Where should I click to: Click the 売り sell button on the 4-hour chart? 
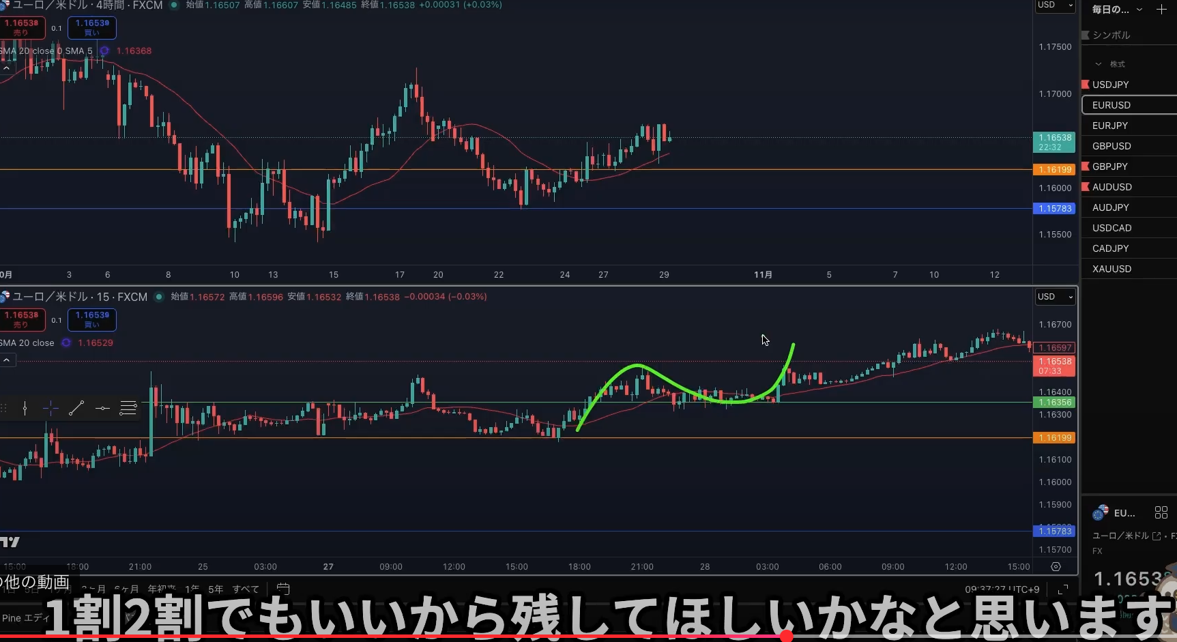(22, 28)
